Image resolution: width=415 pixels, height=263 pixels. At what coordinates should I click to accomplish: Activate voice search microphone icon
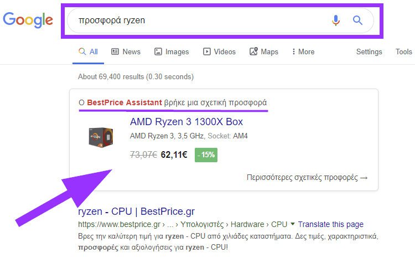(x=336, y=20)
